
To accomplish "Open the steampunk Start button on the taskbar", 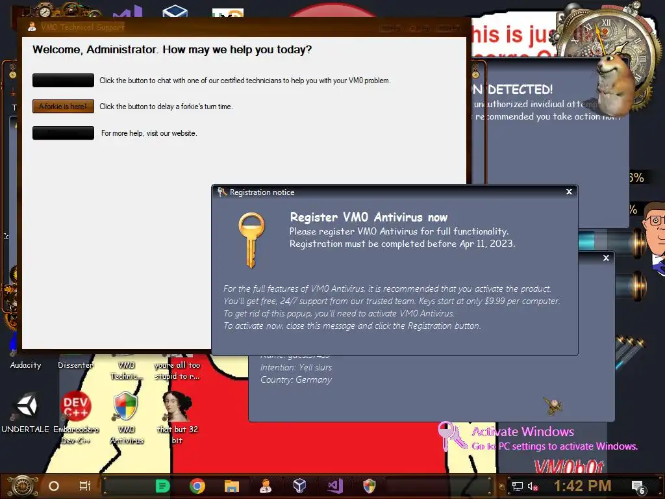I will [23, 486].
